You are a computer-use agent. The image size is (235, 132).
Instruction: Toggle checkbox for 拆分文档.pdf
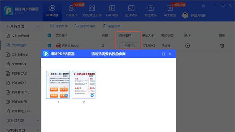tap(49, 46)
